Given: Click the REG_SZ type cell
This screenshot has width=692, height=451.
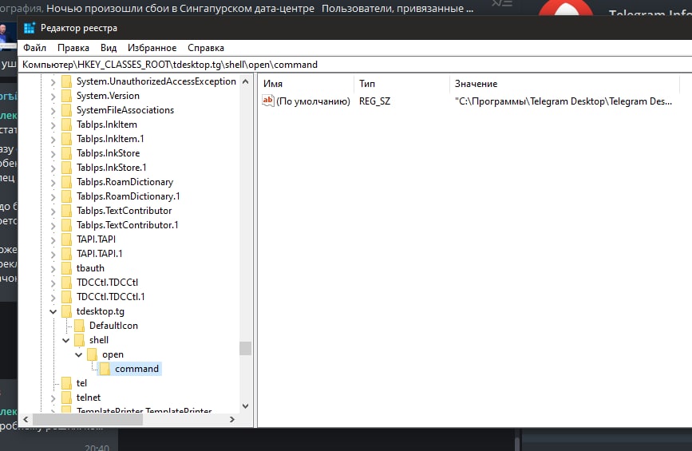Looking at the screenshot, I should (374, 101).
